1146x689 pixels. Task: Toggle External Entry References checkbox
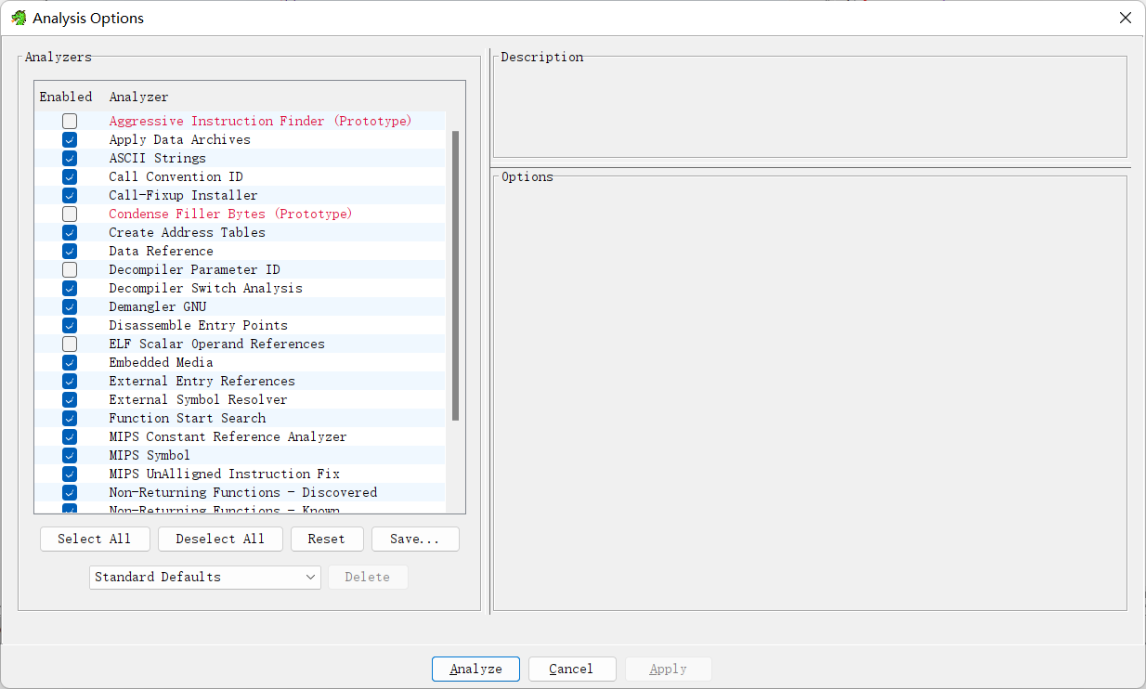click(x=70, y=381)
